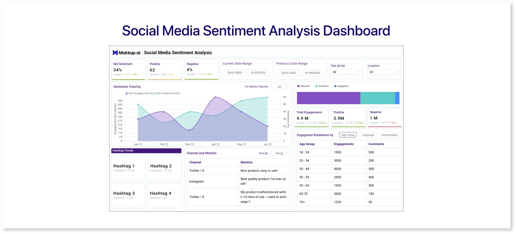Click the teal Positive bar segment
Viewport: 516px width, 234px height.
[378, 98]
